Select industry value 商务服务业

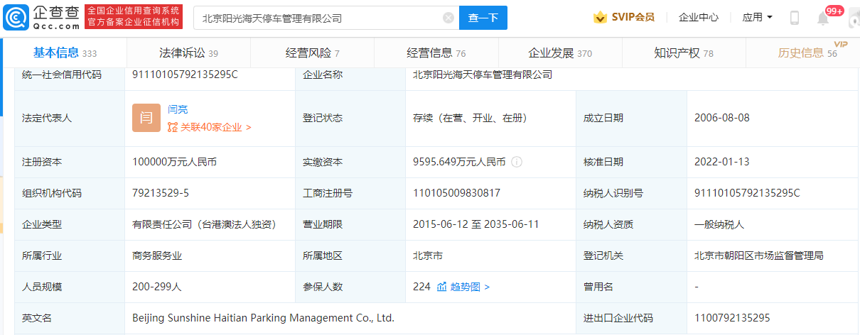click(157, 256)
